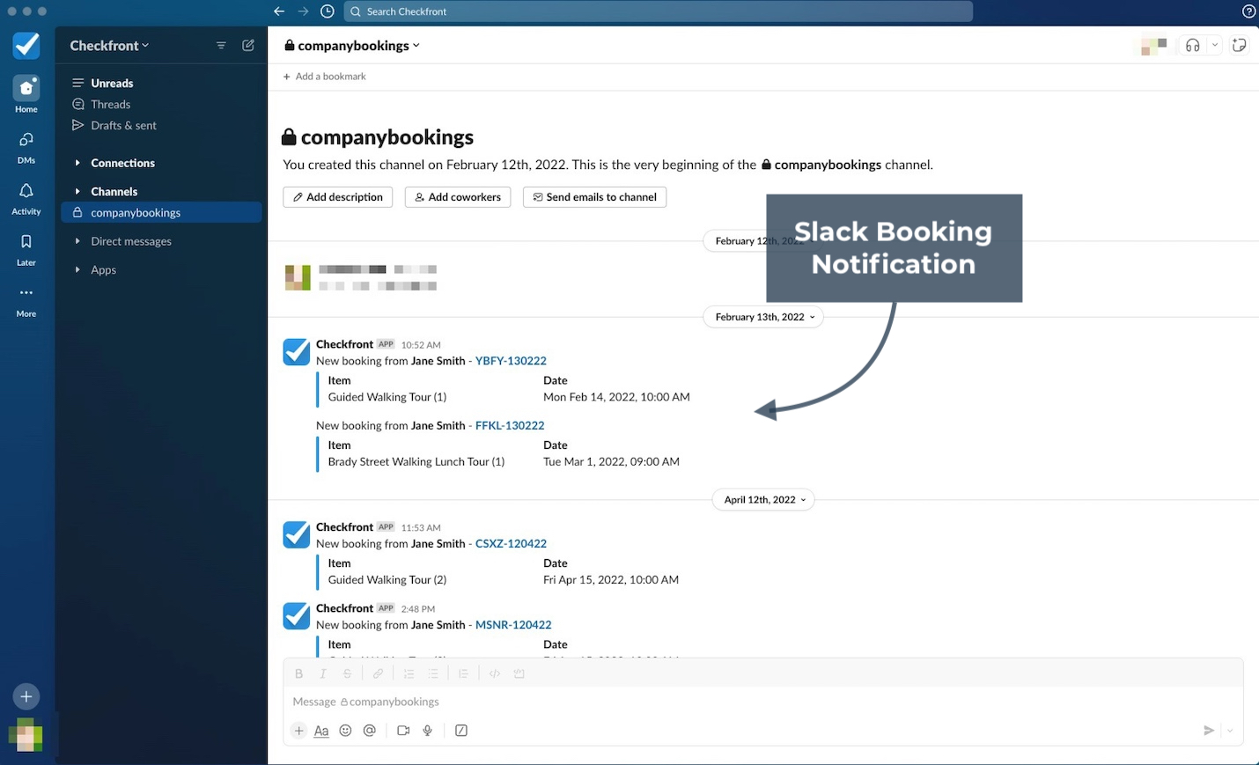Open the February 13th, 2022 date dropdown
Image resolution: width=1259 pixels, height=765 pixels.
tap(763, 317)
